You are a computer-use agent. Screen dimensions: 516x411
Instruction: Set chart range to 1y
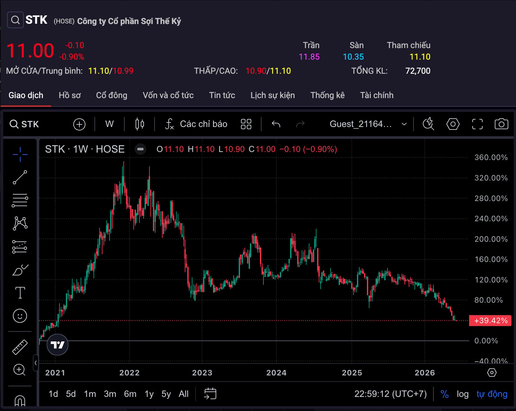tap(149, 394)
